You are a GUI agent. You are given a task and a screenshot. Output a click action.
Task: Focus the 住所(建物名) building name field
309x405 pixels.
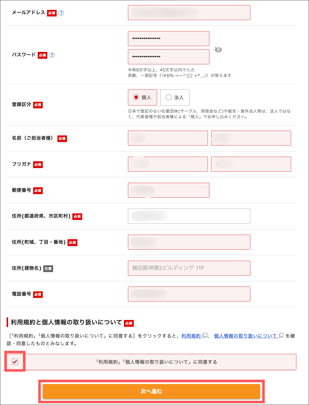tap(189, 268)
